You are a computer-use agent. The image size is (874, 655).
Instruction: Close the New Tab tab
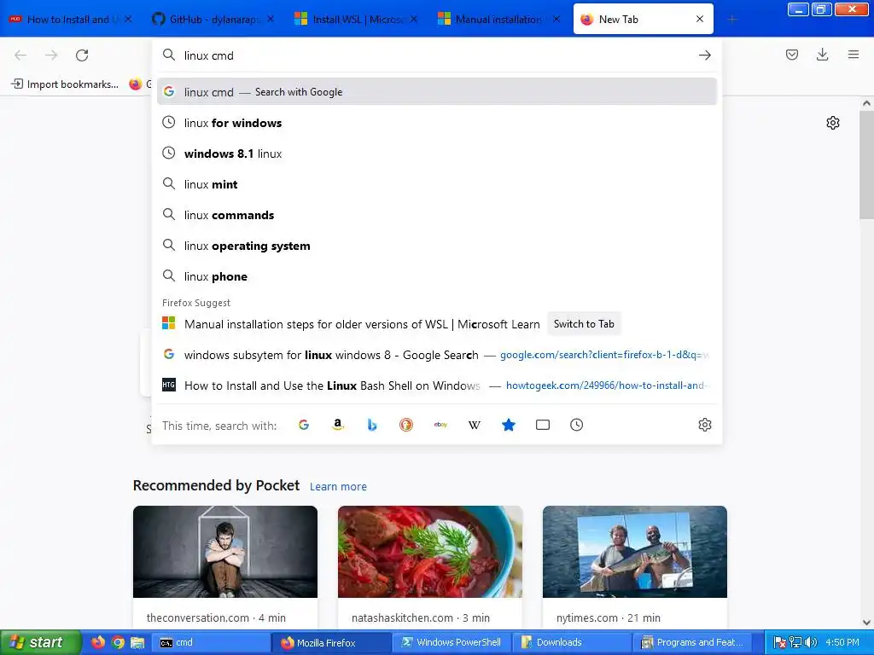700,19
